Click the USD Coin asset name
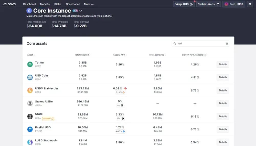This screenshot has height=146, width=256. [41, 76]
